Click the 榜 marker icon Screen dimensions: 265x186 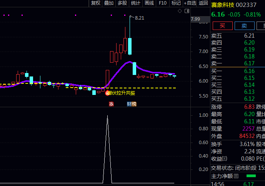(x=134, y=104)
